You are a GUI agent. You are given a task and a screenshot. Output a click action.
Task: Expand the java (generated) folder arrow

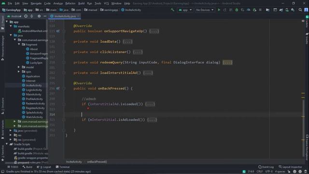(x=11, y=130)
